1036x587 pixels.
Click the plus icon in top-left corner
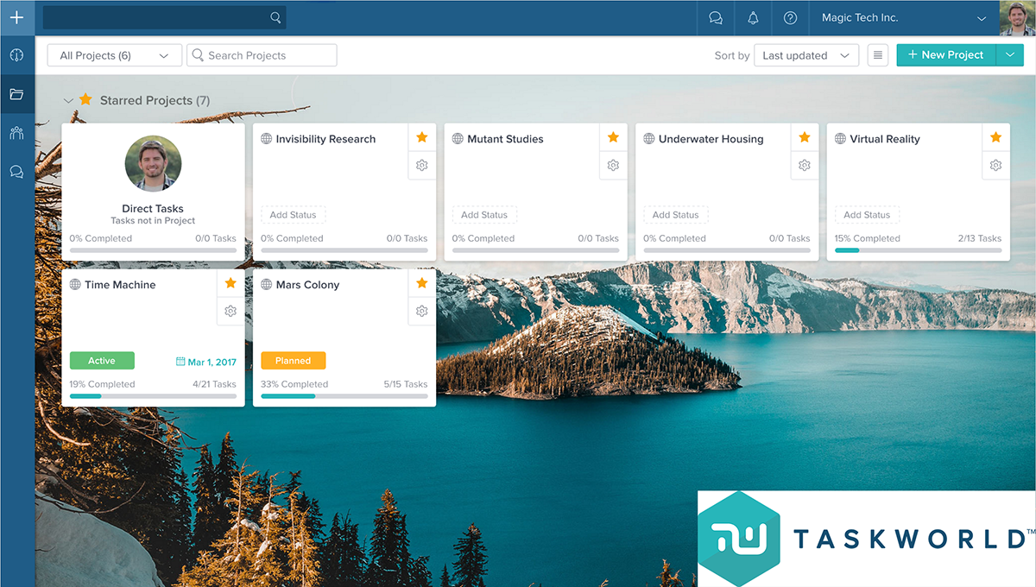click(x=16, y=17)
